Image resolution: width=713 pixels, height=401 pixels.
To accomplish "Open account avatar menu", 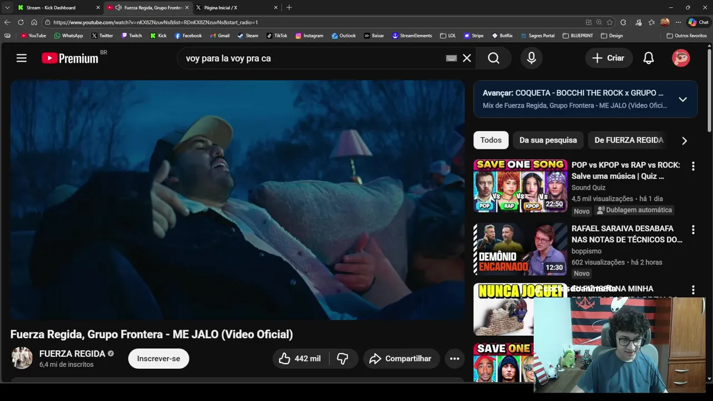I will coord(681,58).
